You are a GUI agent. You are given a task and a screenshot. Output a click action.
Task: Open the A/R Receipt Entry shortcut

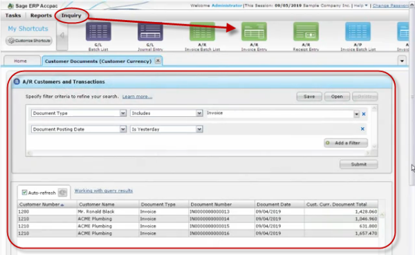306,36
